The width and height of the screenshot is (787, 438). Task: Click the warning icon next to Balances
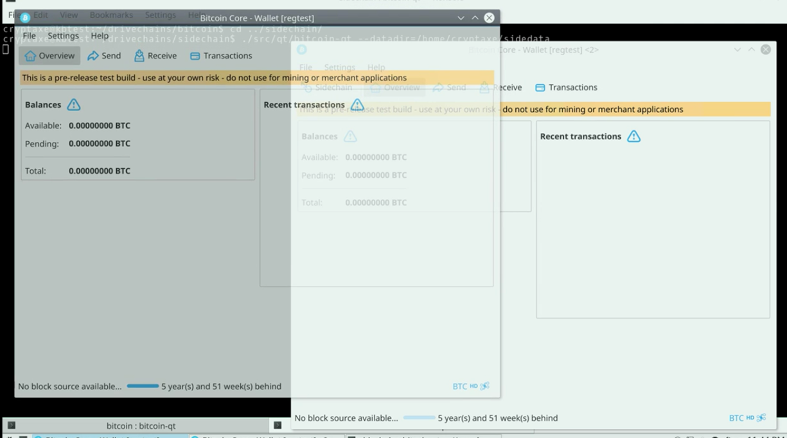tap(74, 105)
